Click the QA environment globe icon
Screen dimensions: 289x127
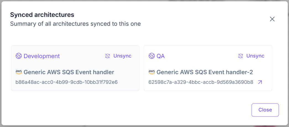(x=152, y=56)
